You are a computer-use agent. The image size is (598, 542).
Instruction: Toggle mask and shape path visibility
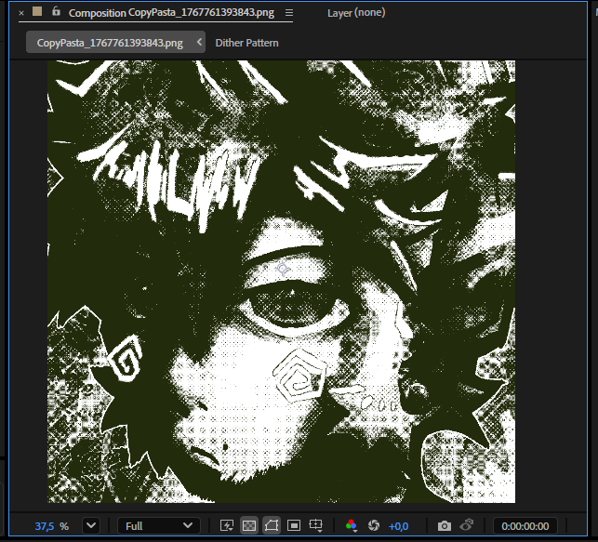272,525
